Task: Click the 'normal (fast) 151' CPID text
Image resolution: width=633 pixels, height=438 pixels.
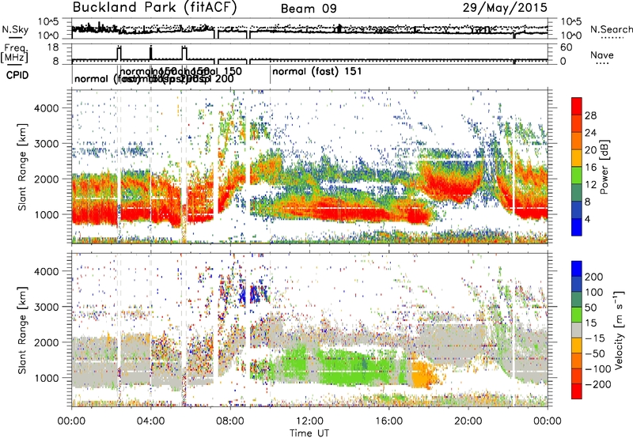Action: coord(317,72)
